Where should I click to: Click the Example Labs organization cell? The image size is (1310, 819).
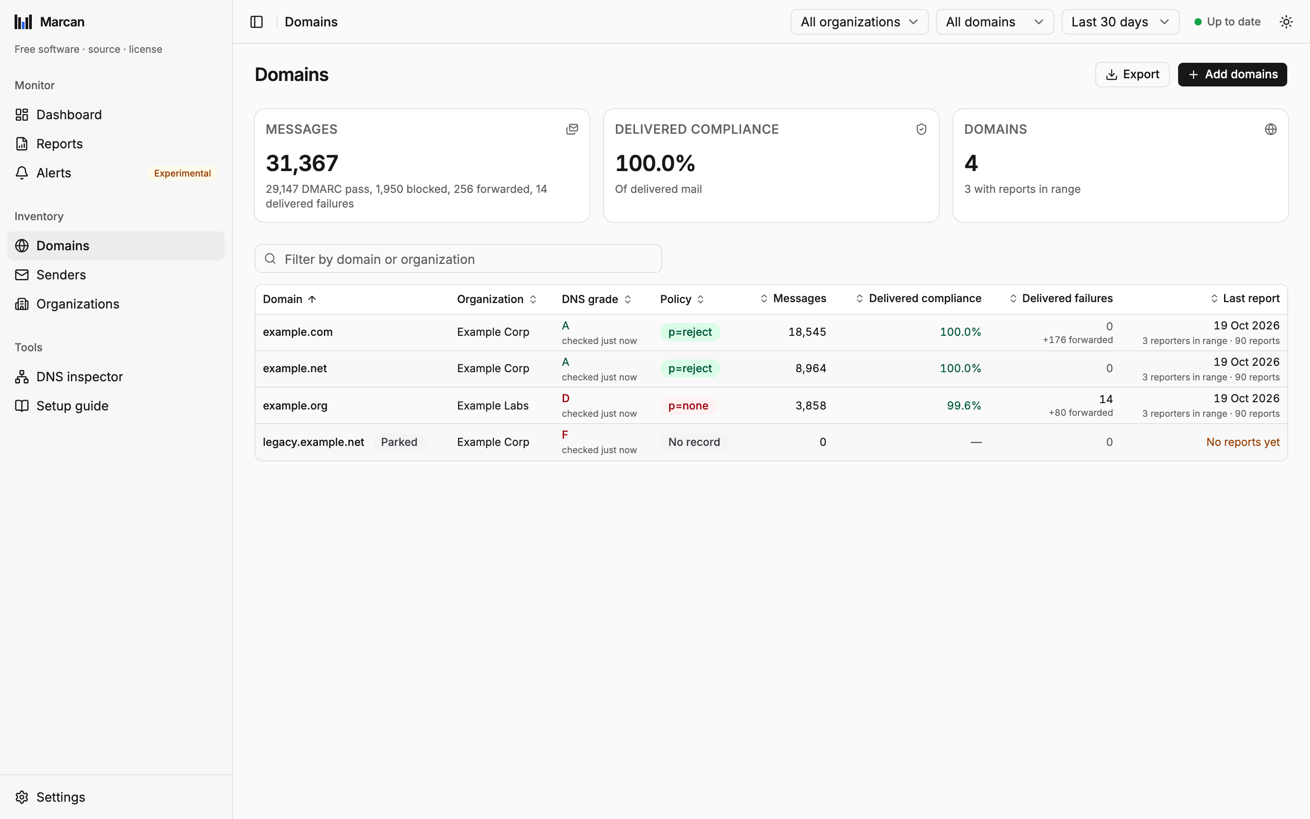(x=493, y=405)
